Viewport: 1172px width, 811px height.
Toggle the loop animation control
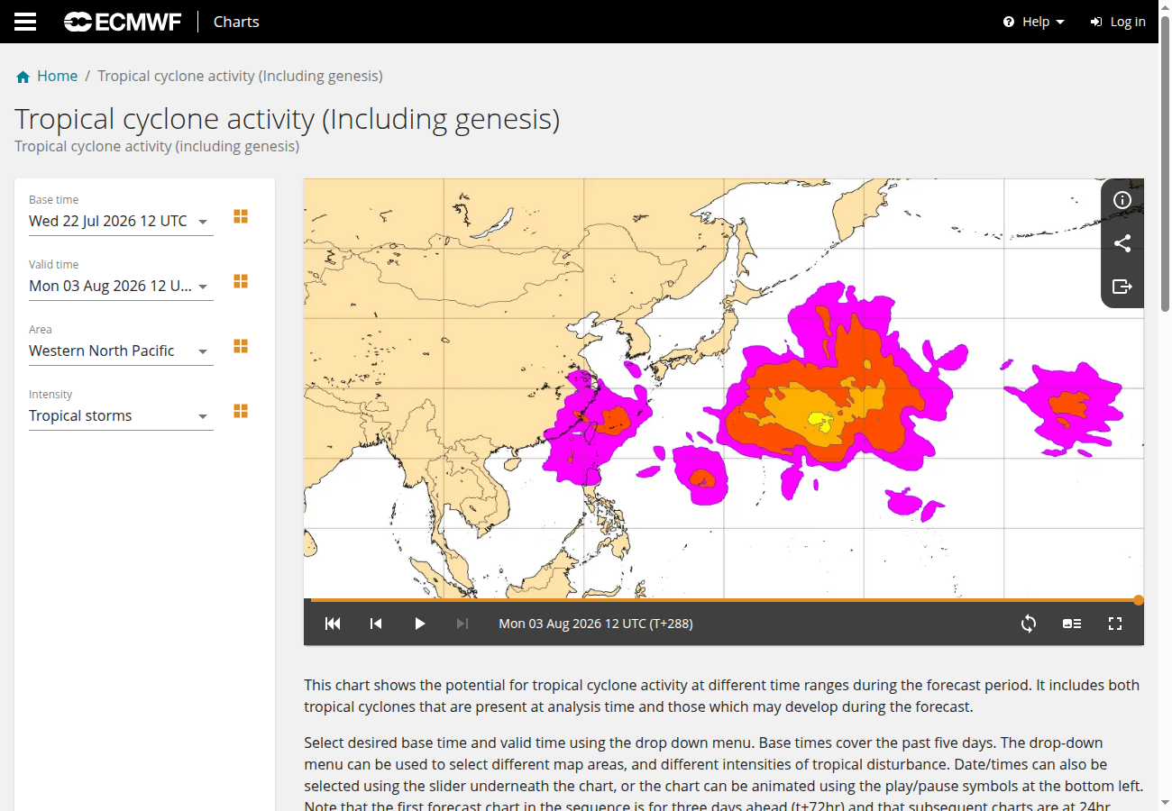point(1029,624)
